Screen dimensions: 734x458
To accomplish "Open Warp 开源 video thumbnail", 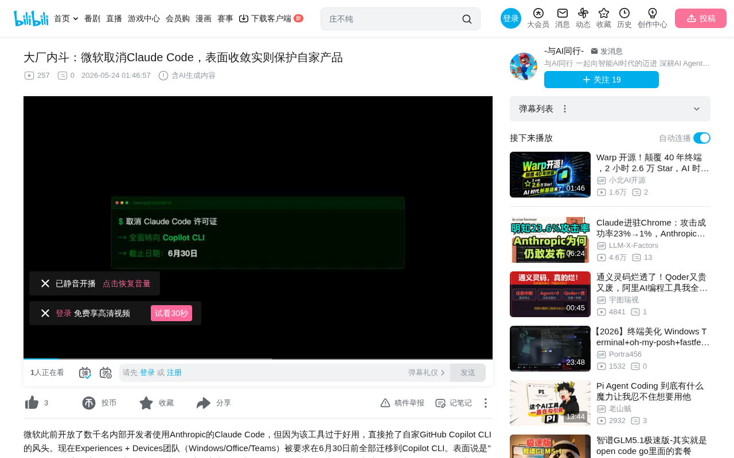I will (x=550, y=175).
